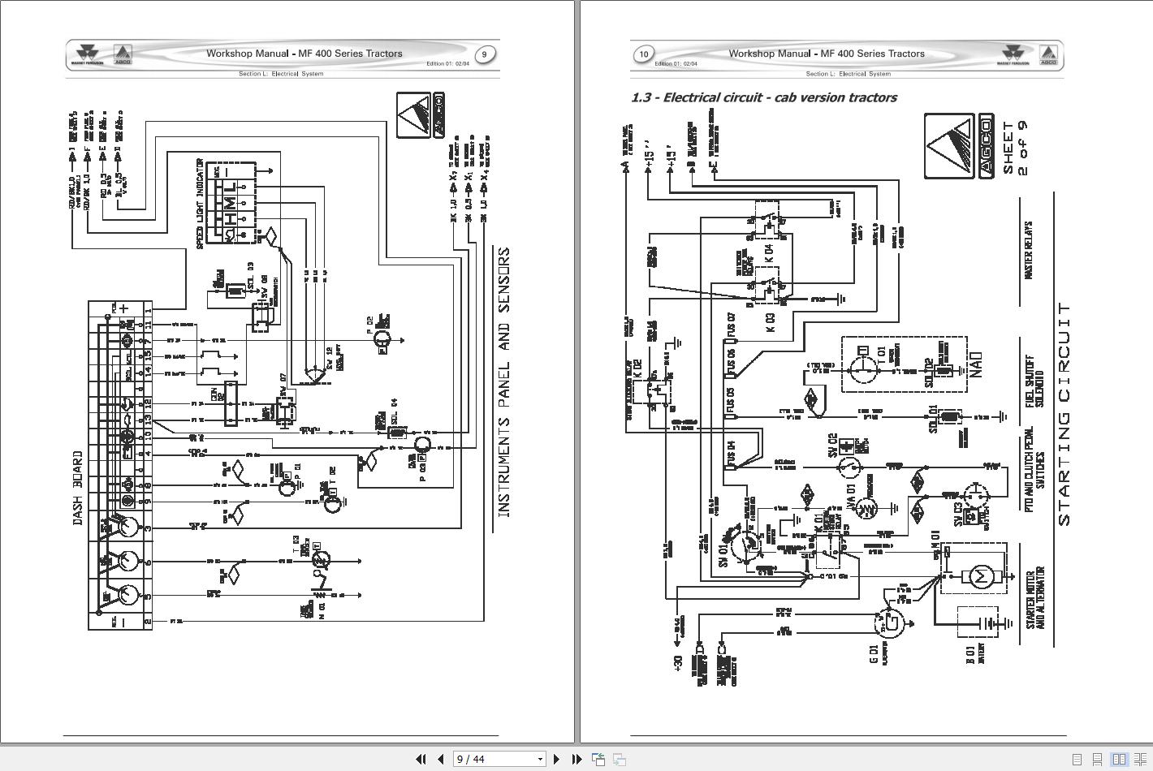
Task: Click the Starting Circuit label on right page
Action: pyautogui.click(x=1064, y=414)
